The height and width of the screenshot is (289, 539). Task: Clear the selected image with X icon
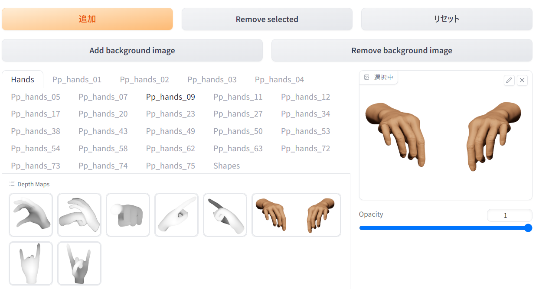[x=522, y=80]
